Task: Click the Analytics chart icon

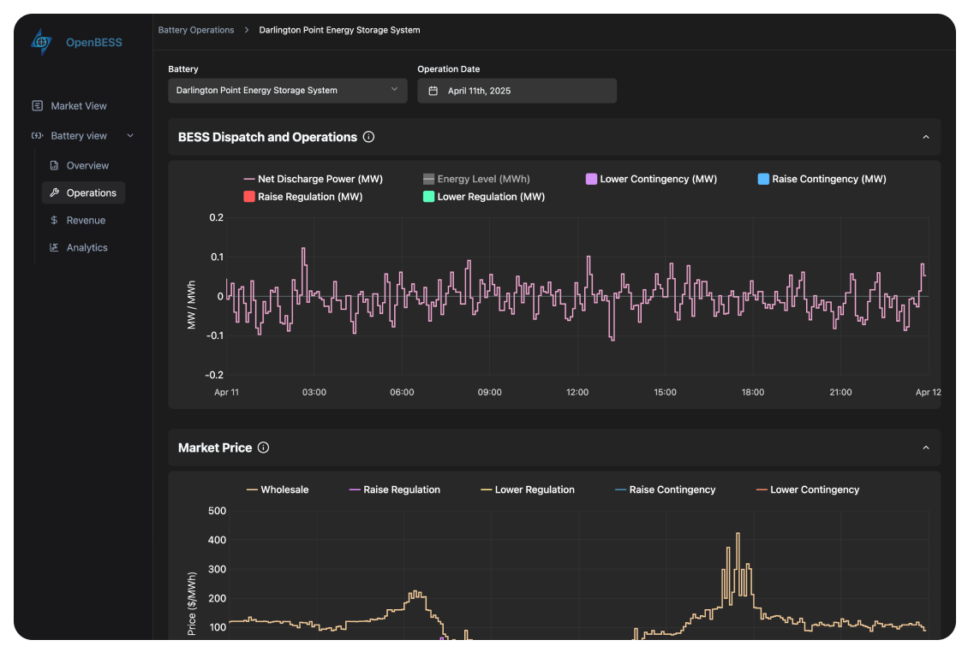Action: coord(54,248)
